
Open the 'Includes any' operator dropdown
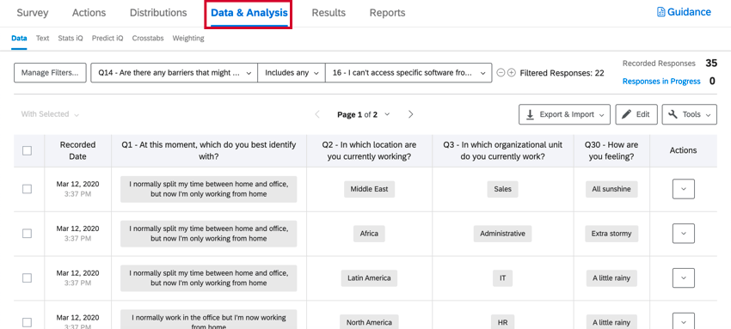[x=292, y=73]
